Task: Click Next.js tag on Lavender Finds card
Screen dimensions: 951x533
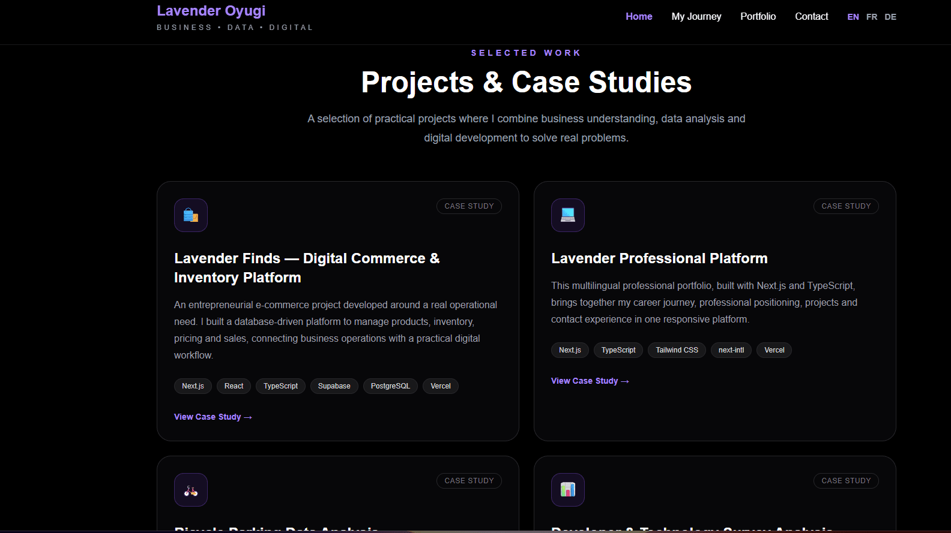Action: [193, 386]
